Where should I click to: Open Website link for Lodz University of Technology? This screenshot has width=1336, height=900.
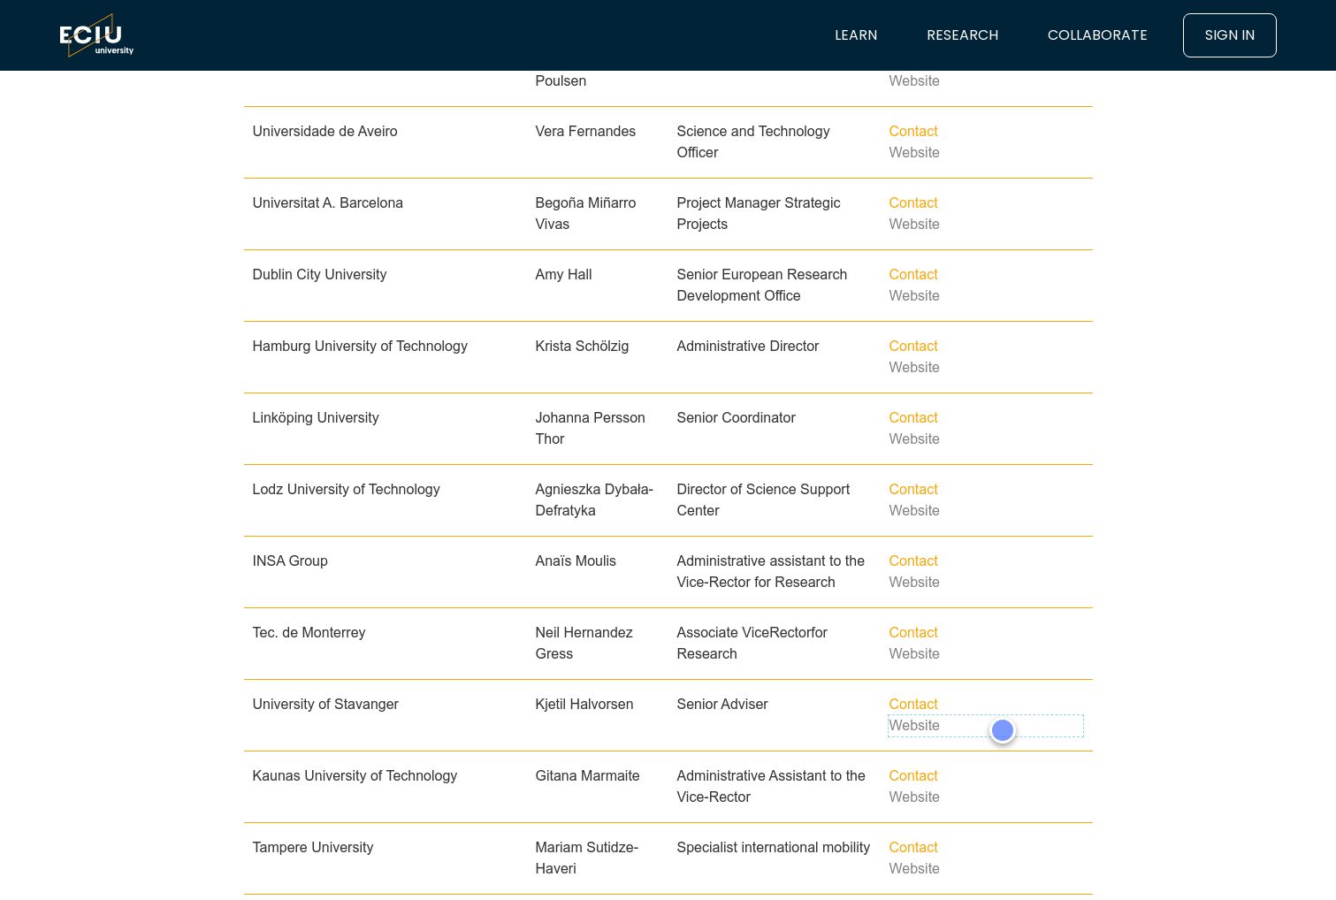[914, 510]
